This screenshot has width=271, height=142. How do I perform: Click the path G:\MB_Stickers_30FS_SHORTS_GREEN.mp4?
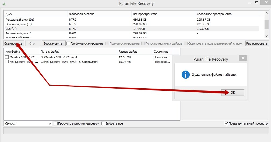point(69,62)
